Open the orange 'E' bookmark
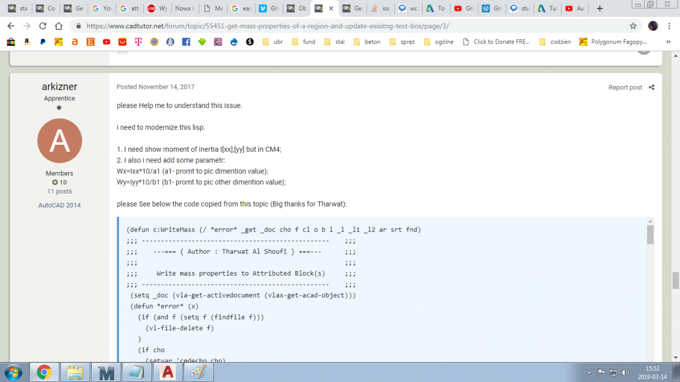The width and height of the screenshot is (680, 382). click(x=91, y=42)
